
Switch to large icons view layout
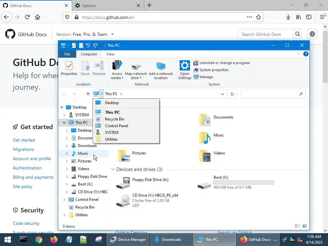(305, 226)
